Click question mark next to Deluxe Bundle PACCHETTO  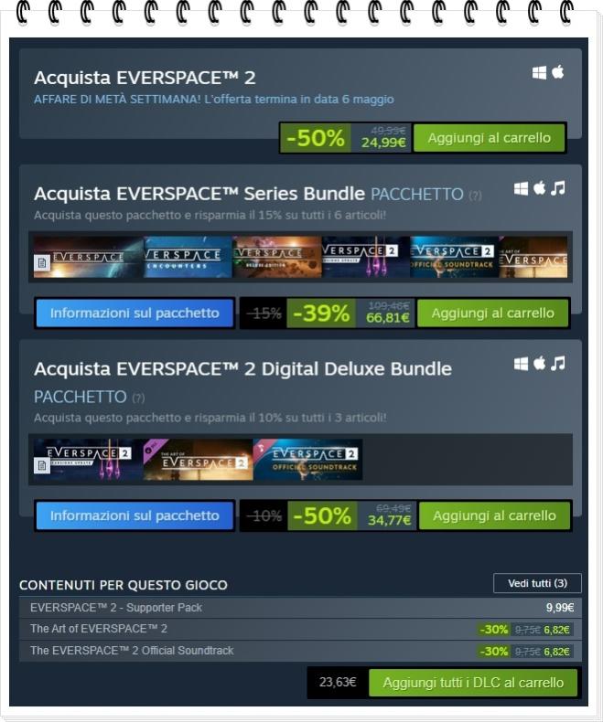click(138, 398)
